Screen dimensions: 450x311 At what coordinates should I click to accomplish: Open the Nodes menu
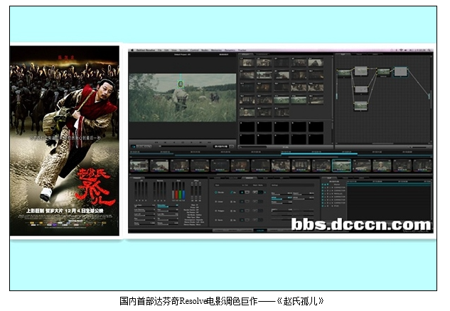[x=205, y=50]
